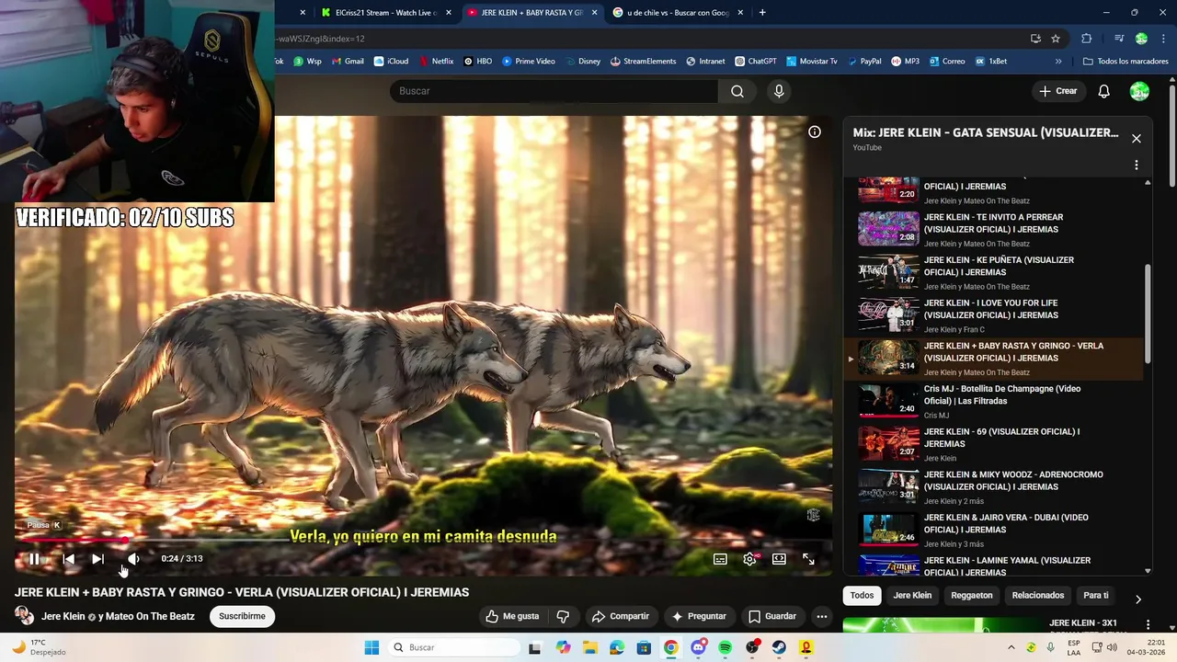Play DUBAI video from the playlist
The width and height of the screenshot is (1177, 662).
(993, 530)
